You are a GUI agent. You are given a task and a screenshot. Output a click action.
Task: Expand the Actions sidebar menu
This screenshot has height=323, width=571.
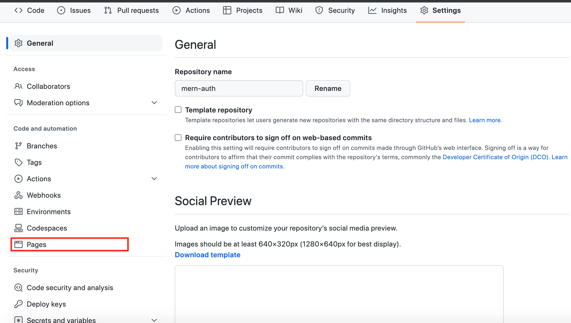pos(154,178)
